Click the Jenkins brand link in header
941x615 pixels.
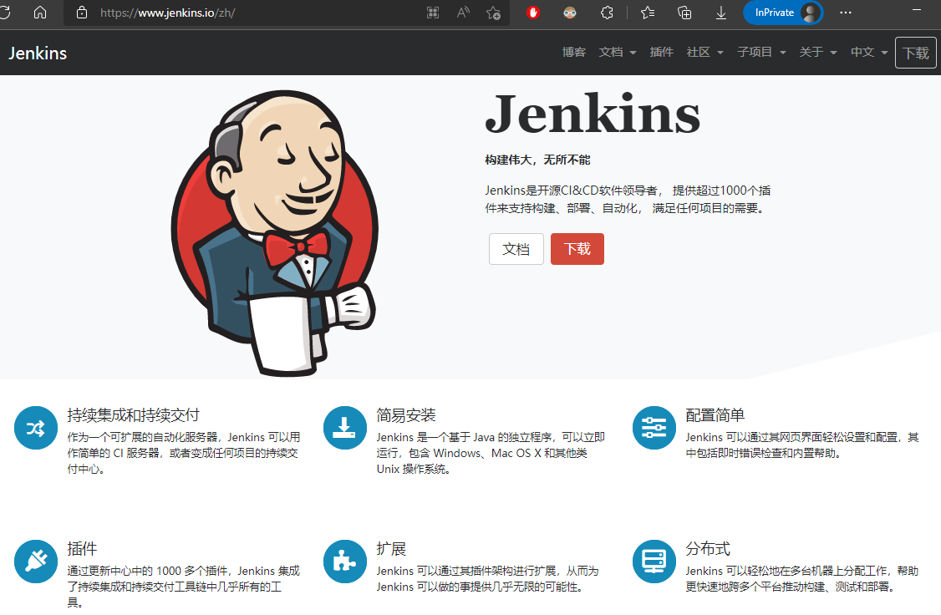pos(38,53)
